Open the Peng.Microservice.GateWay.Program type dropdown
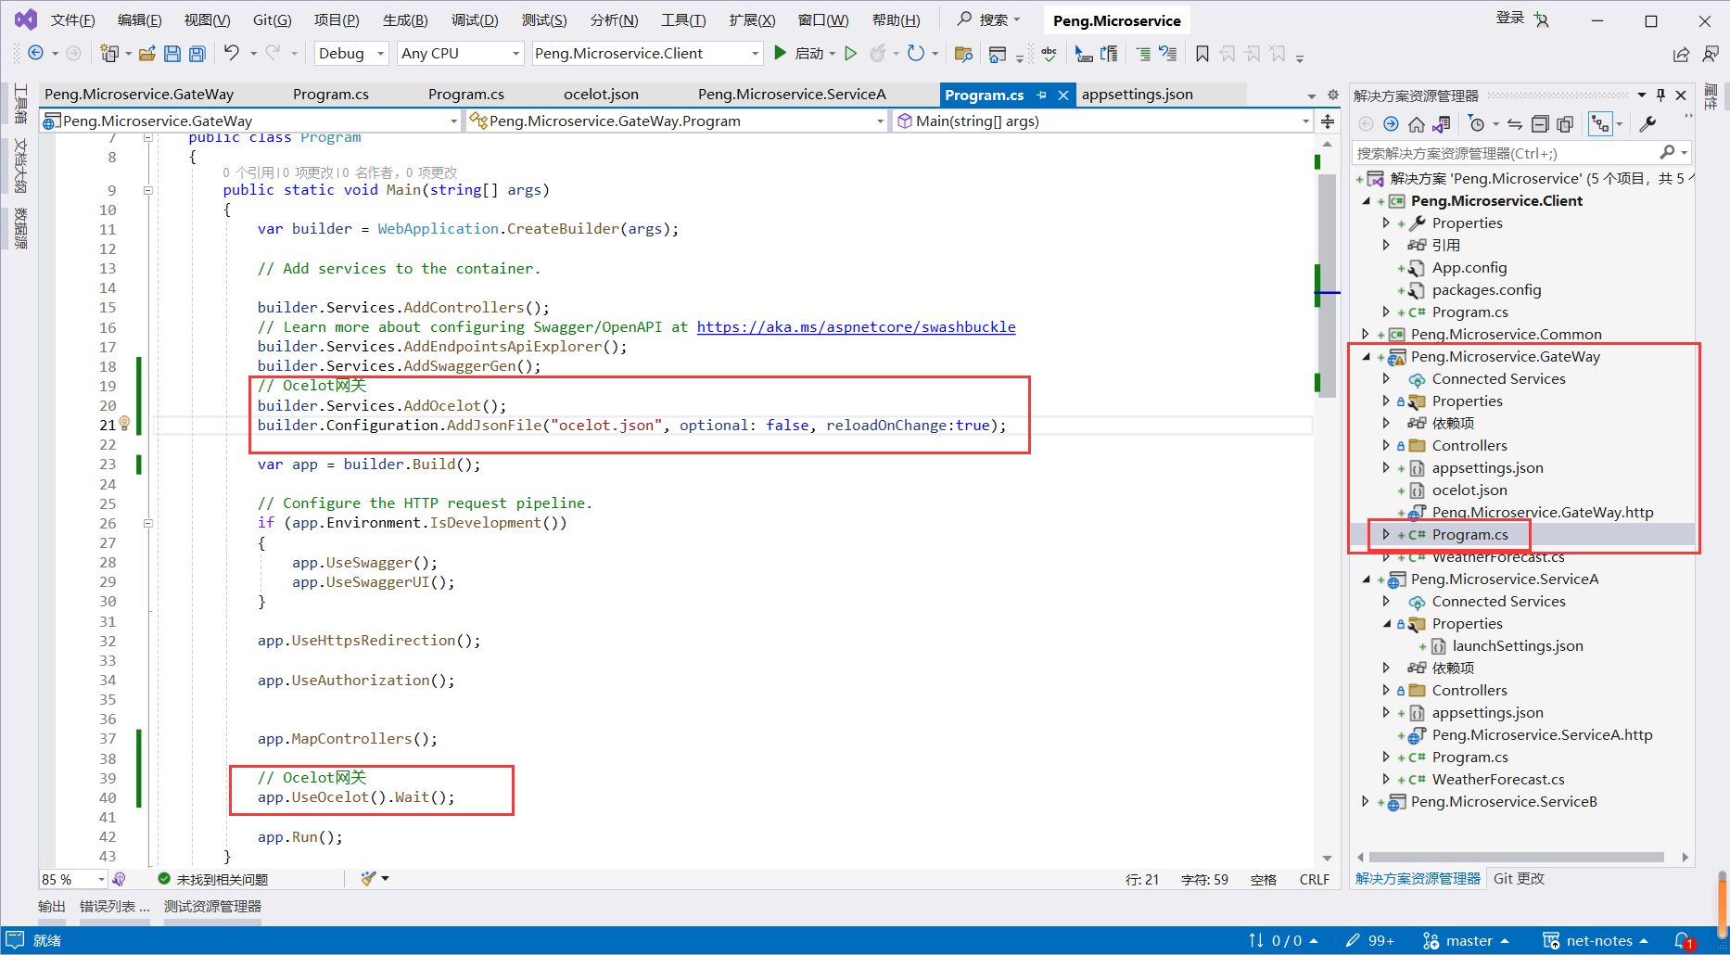 (676, 121)
